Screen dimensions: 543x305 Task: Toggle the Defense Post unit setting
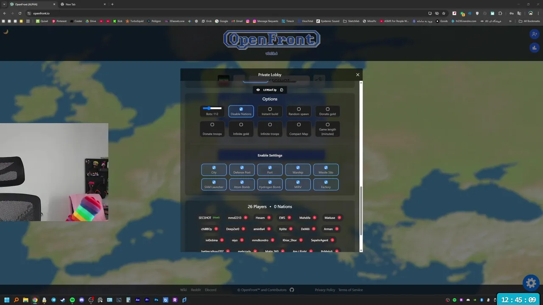click(242, 169)
